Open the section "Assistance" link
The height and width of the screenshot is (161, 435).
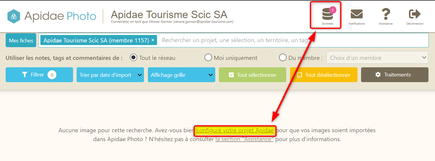(x=244, y=139)
